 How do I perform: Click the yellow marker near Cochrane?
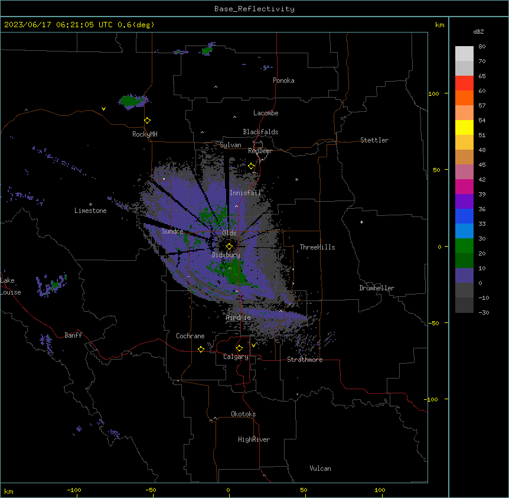pos(201,349)
